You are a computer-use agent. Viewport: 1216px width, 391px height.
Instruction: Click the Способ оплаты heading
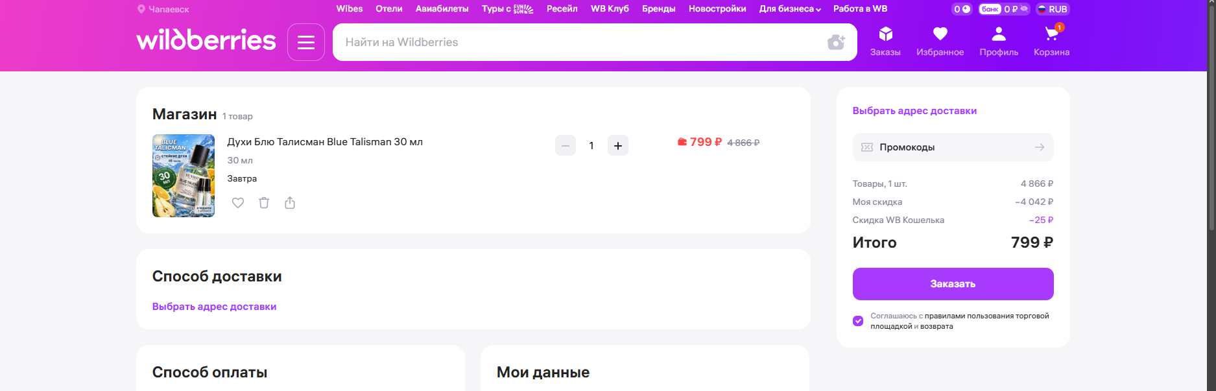209,372
